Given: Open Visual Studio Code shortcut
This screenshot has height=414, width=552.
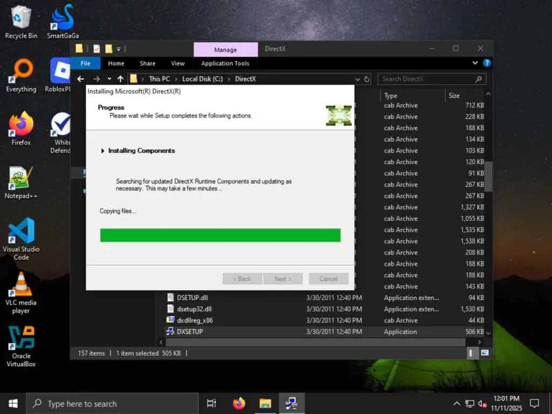Looking at the screenshot, I should [21, 239].
